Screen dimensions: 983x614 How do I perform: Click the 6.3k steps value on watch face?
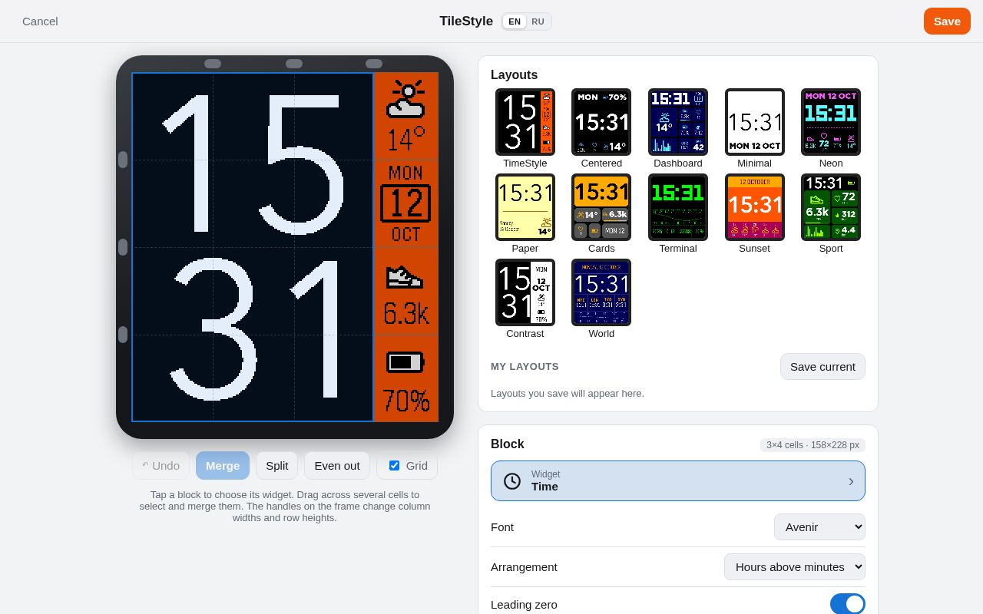coord(405,313)
